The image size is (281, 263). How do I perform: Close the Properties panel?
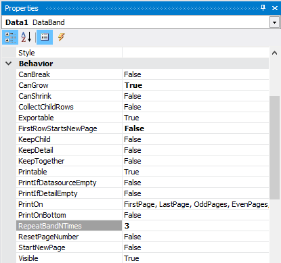click(x=275, y=8)
